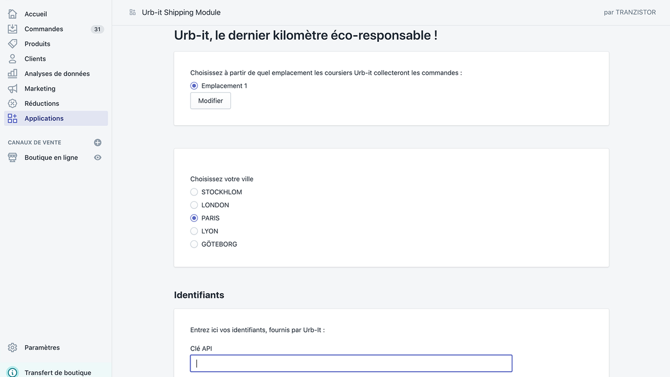This screenshot has width=670, height=377.
Task: Click the CANAUX DE VENTE heading
Action: 35,142
